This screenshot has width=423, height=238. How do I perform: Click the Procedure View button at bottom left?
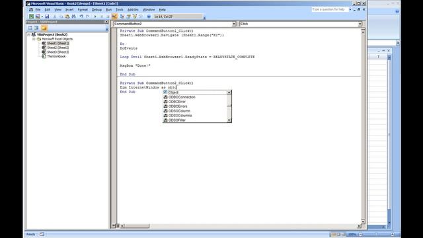(x=114, y=225)
